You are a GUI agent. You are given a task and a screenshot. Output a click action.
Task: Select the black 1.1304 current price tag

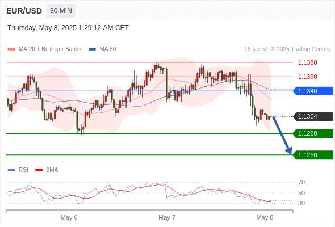[313, 116]
